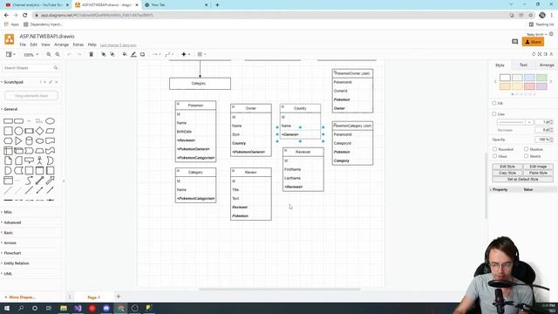Open the File menu
Screen dimensions: 558x314
coord(23,44)
